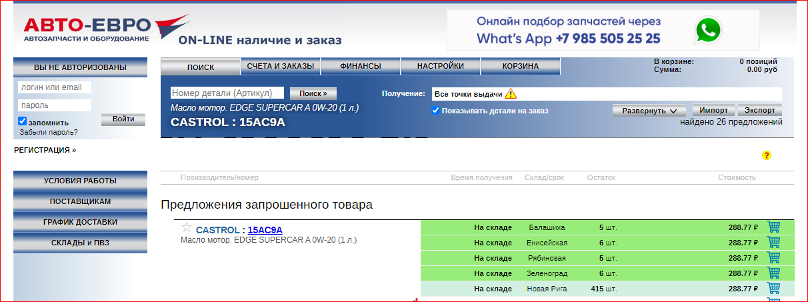Open the ФИНАНСЫ tab
Image resolution: width=808 pixels, height=302 pixels.
(361, 66)
